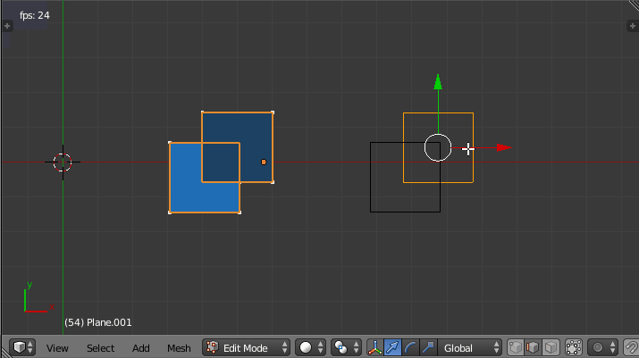Screen dimensions: 639x358
Task: Open the viewport shading sphere dropdown
Action: pos(310,347)
